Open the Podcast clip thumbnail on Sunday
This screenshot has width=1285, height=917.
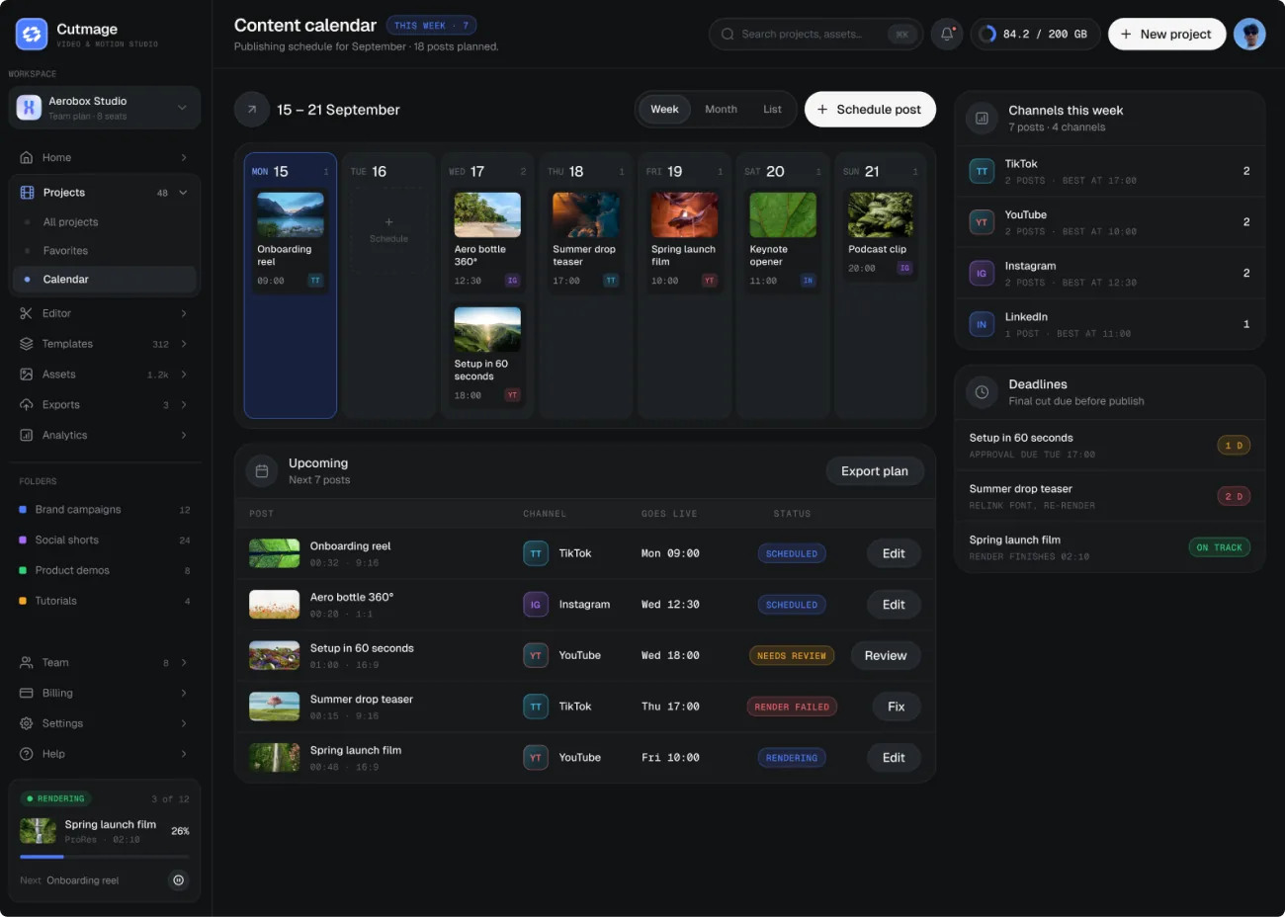tap(881, 214)
